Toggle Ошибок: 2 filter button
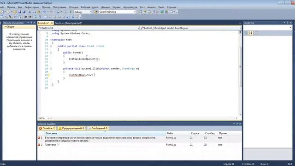The image size is (295, 166). coord(47,128)
